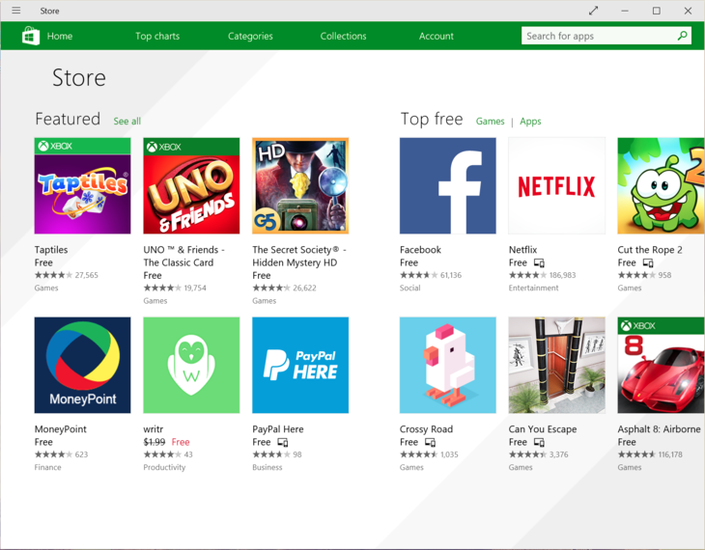Click the MoneyPoint title text
705x550 pixels.
click(60, 429)
